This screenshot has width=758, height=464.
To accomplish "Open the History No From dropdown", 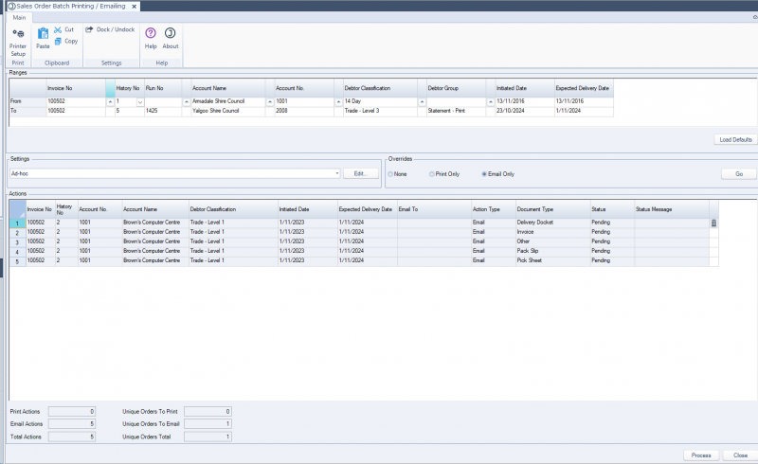I will pos(140,100).
